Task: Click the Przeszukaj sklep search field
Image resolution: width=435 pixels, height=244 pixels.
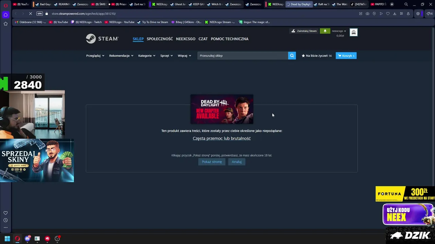Action: pyautogui.click(x=243, y=56)
